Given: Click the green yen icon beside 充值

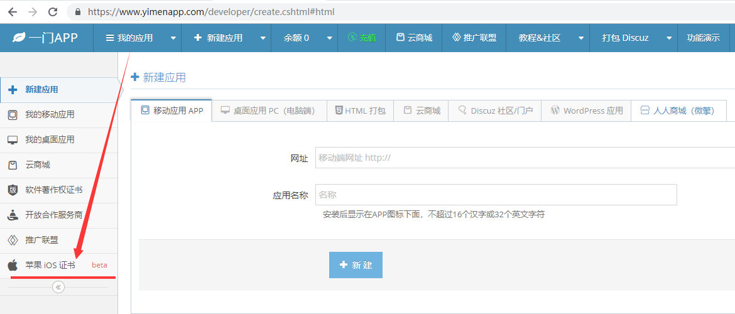Looking at the screenshot, I should 352,38.
